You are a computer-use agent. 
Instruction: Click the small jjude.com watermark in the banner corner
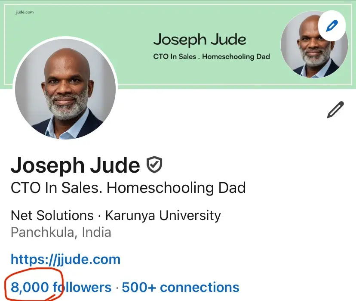pos(24,12)
